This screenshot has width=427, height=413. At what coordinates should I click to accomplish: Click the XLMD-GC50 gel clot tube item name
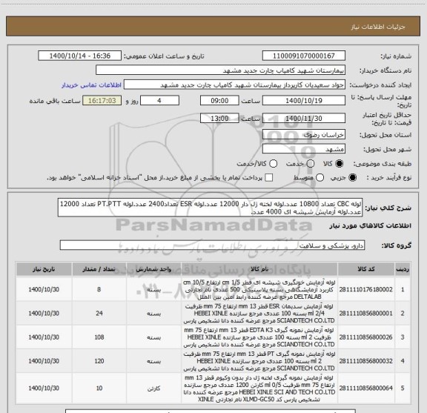(259, 389)
